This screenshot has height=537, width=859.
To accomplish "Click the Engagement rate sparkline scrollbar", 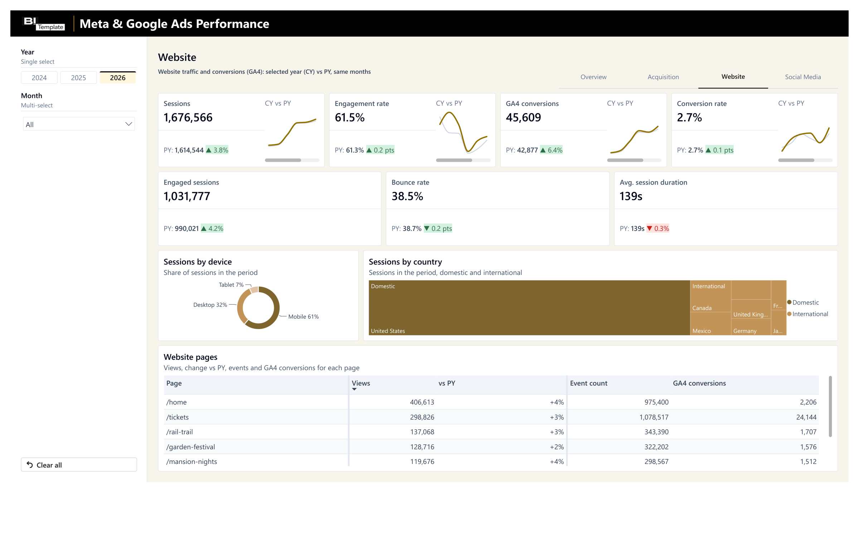I will click(454, 160).
